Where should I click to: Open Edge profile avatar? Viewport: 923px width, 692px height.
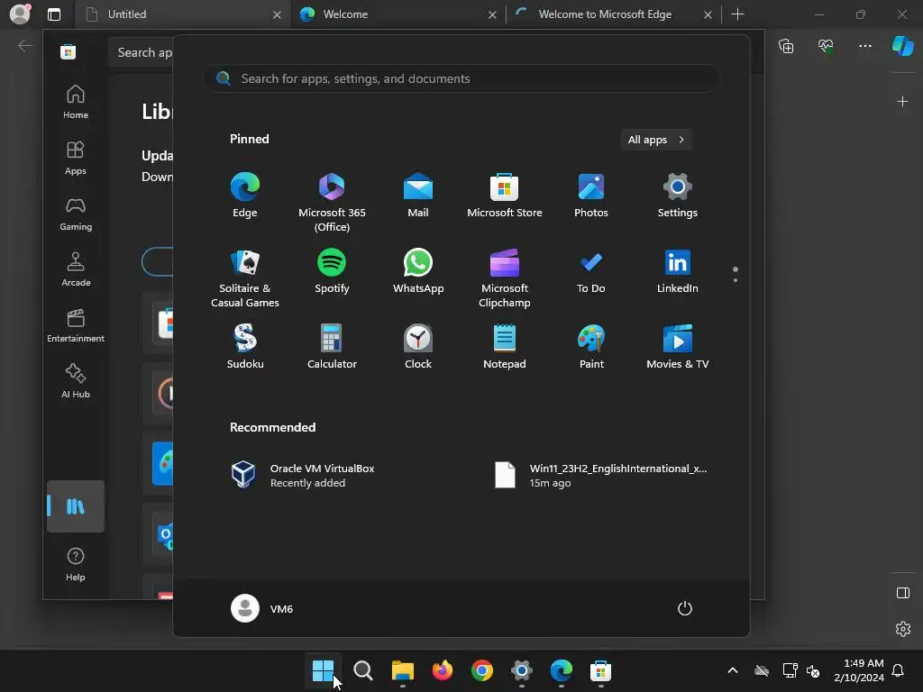pyautogui.click(x=20, y=14)
